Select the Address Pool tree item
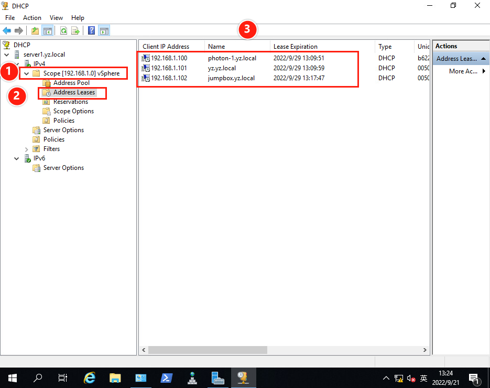 pyautogui.click(x=71, y=83)
